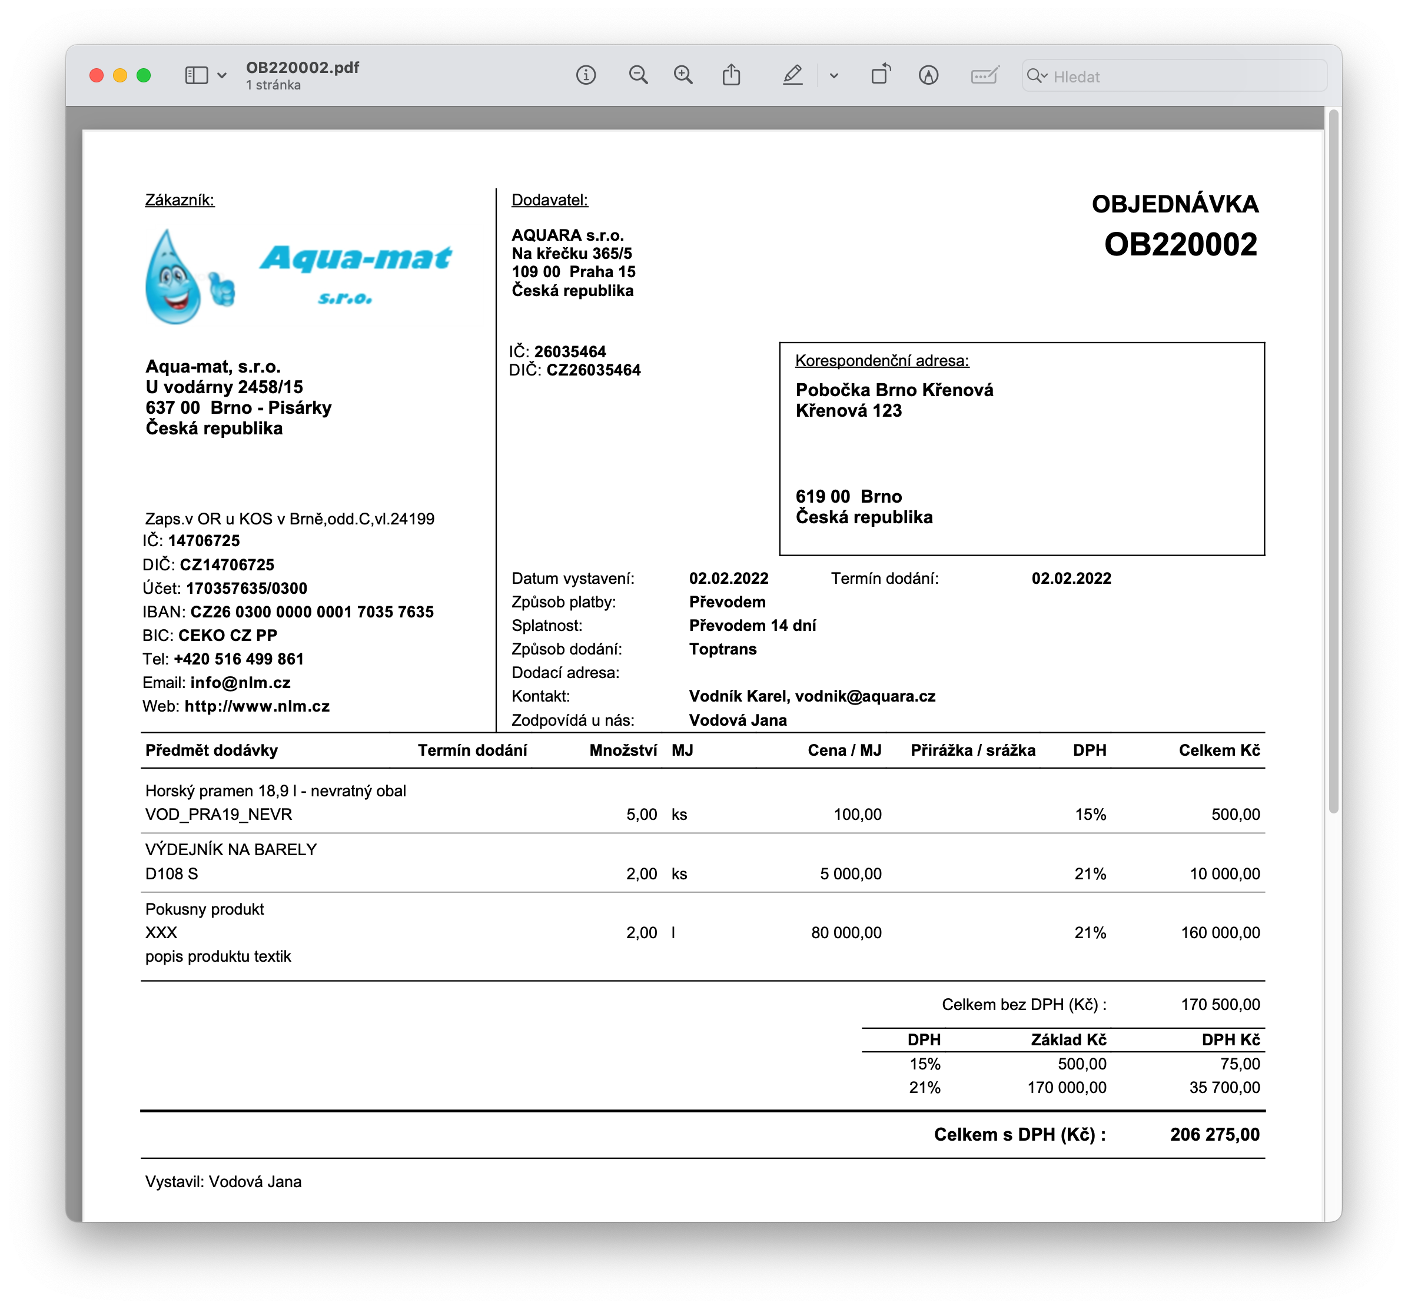Toggle the sidebar view button
1408x1309 pixels.
coord(196,75)
